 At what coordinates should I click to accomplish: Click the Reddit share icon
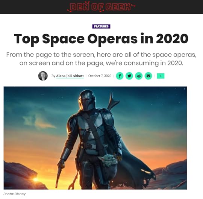pyautogui.click(x=139, y=76)
